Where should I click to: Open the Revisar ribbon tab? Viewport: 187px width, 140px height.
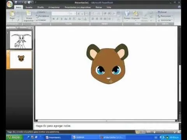(99, 7)
